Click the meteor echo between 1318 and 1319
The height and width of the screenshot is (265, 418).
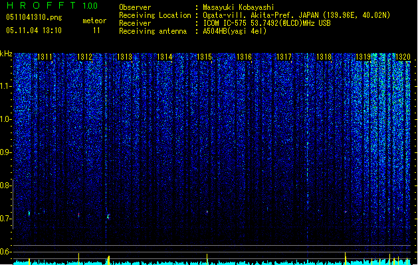(x=346, y=211)
